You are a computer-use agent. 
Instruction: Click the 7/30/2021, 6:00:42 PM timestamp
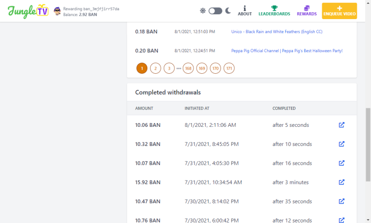[211, 220]
